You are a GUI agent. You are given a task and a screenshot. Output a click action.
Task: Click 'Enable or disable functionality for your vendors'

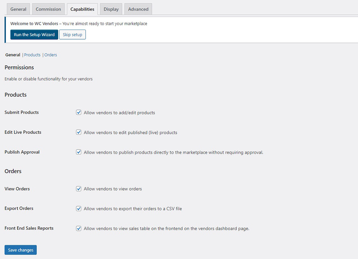coord(49,79)
